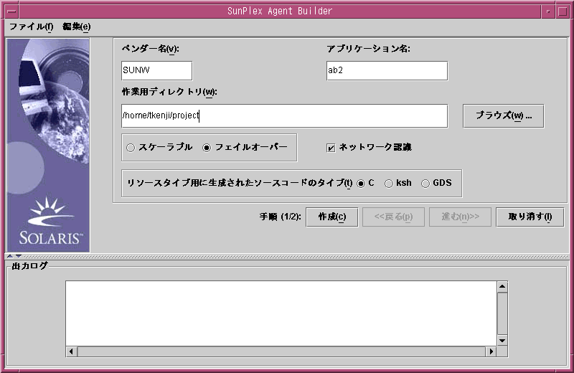Screen dimensions: 574x373
Task: Click inside the 出力ログ text area
Action: [281, 313]
